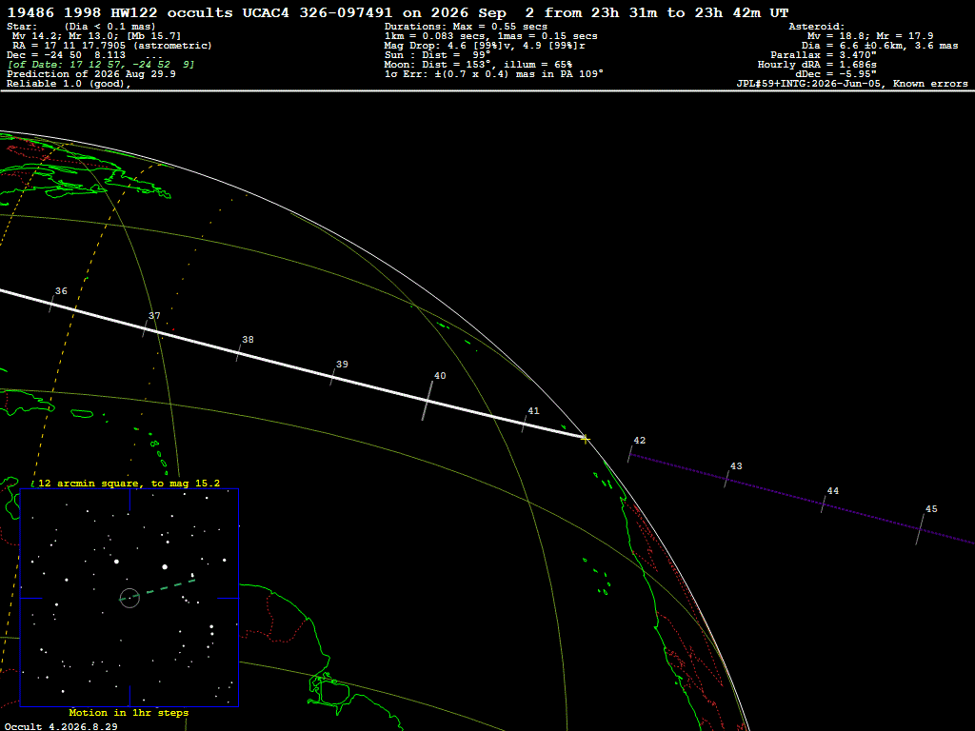Click the circled target star in chart
This screenshot has height=731, width=975.
coord(129,598)
